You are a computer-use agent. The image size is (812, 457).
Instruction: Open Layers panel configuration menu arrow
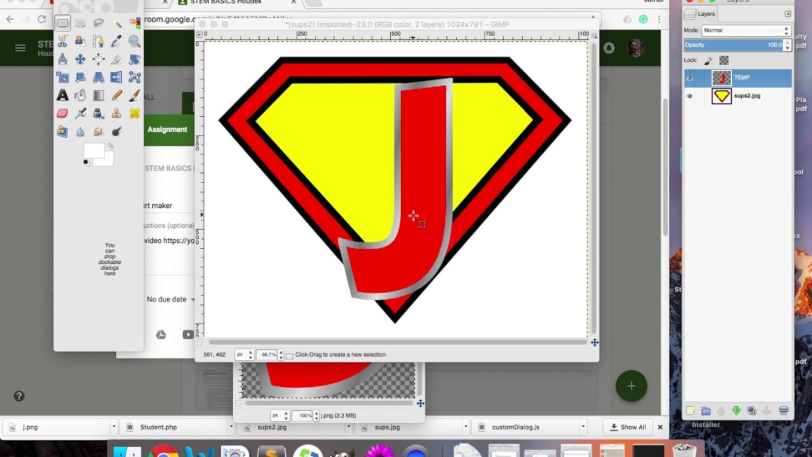[x=788, y=14]
